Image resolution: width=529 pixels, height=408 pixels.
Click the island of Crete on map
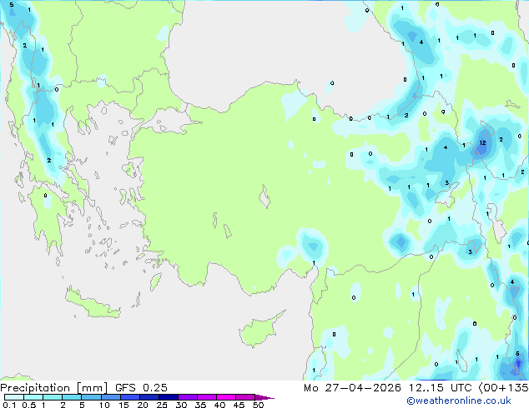click(x=92, y=304)
